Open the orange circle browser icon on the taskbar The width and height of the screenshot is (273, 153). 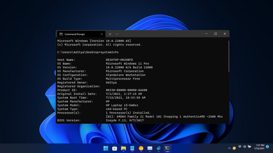(141, 148)
